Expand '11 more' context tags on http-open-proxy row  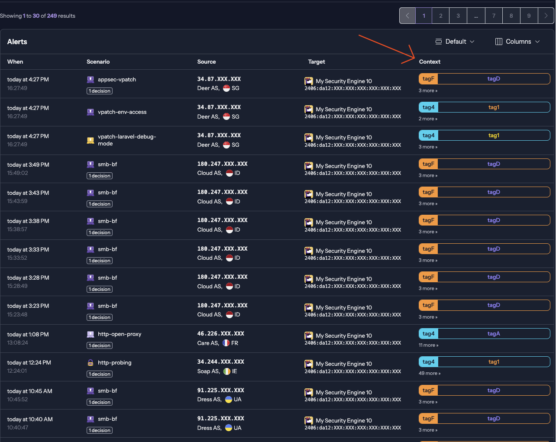(429, 345)
